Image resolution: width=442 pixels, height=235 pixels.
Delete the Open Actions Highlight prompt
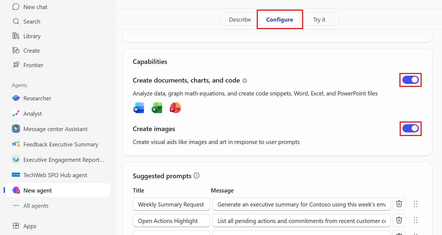(399, 220)
